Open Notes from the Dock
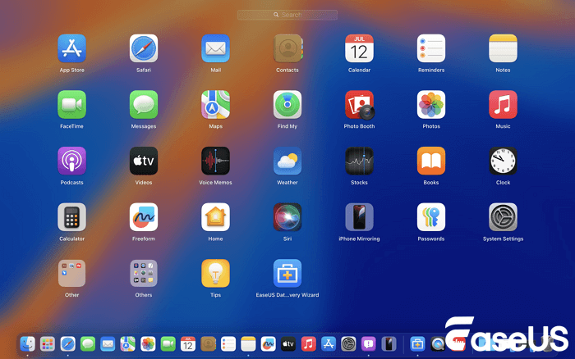The width and height of the screenshot is (575, 359). pyautogui.click(x=248, y=344)
